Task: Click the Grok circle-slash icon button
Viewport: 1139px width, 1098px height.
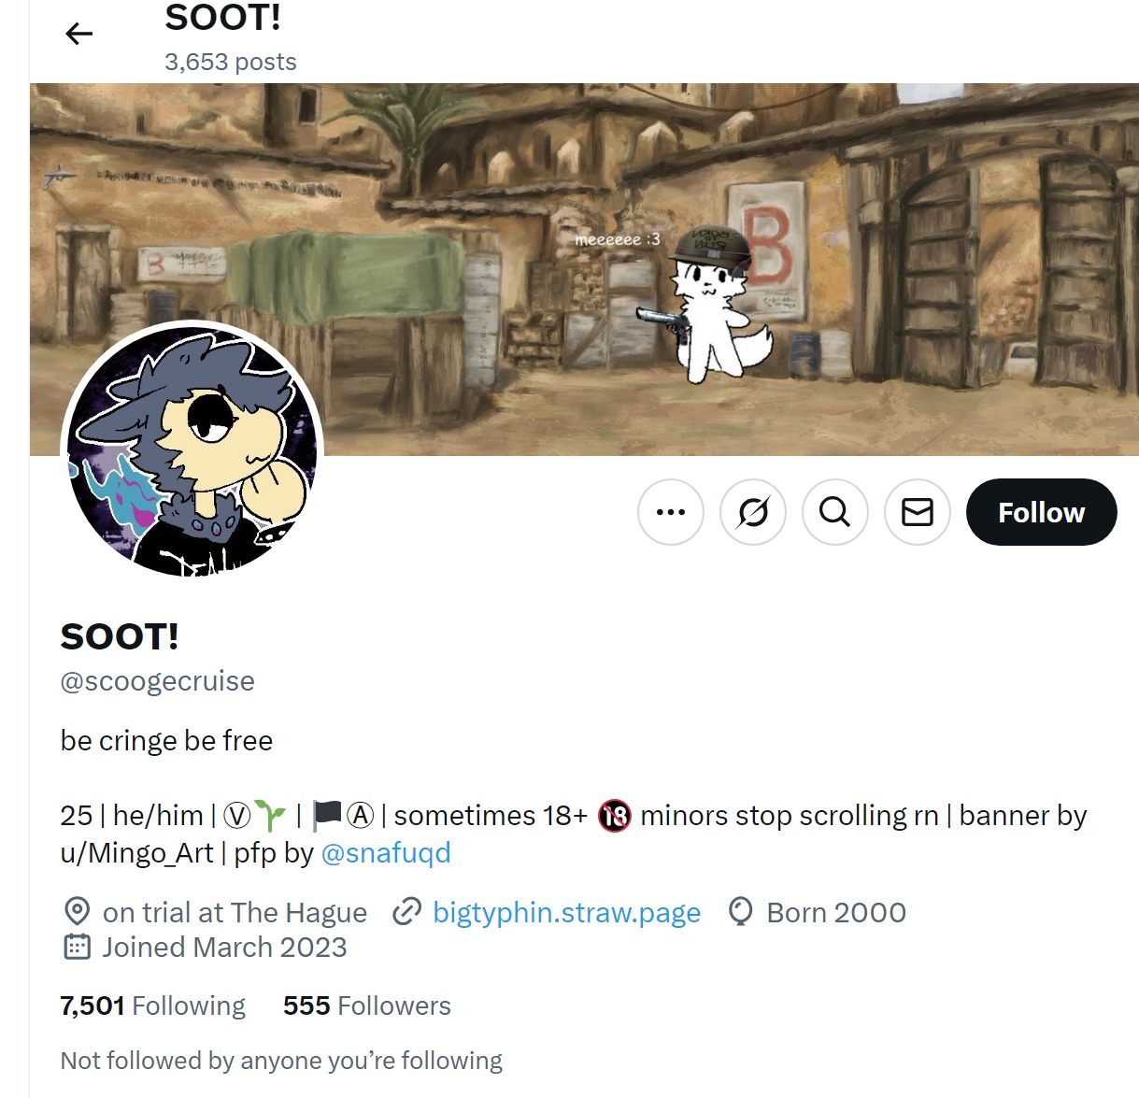Action: tap(753, 512)
